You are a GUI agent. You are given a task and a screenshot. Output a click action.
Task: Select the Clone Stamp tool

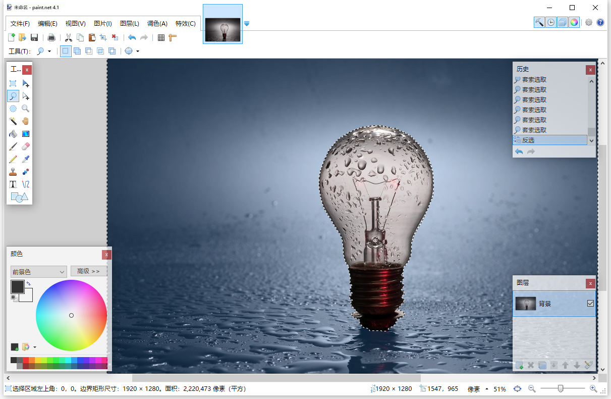(x=13, y=172)
